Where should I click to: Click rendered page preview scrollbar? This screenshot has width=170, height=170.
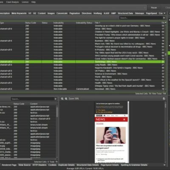tap(165, 105)
